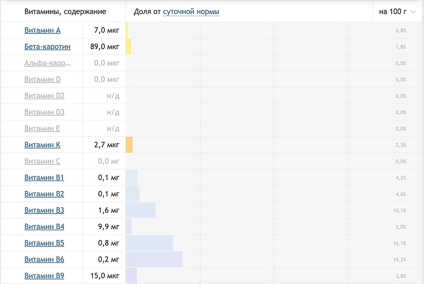The height and width of the screenshot is (284, 424).
Task: Select the Витамин B3 link
Action: 44,210
